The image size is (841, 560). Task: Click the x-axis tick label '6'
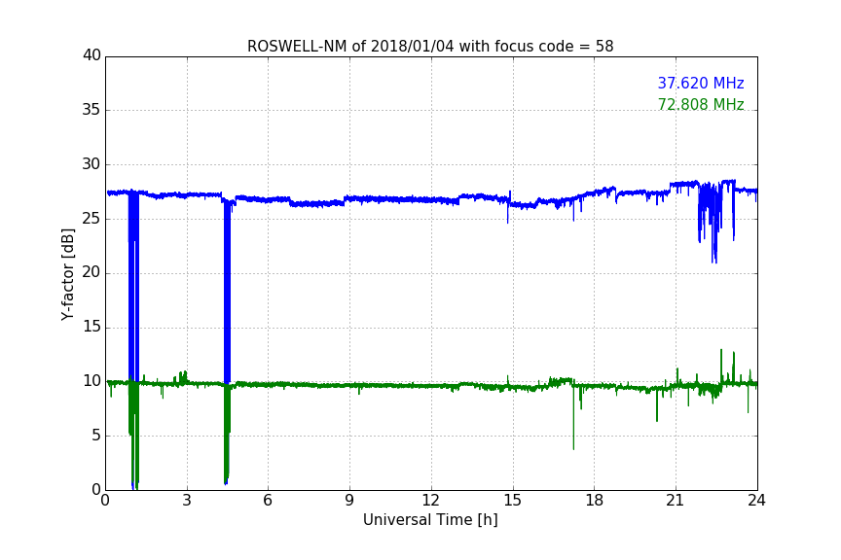(269, 501)
